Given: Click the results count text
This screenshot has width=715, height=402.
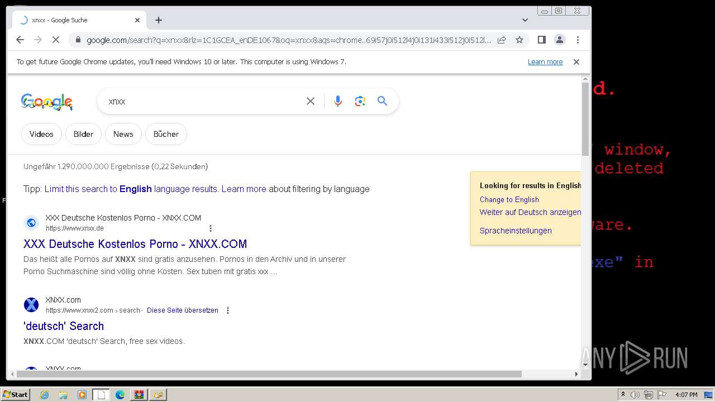Looking at the screenshot, I should (116, 166).
